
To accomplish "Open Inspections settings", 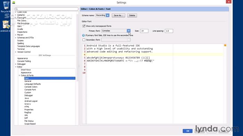I will [22, 32].
